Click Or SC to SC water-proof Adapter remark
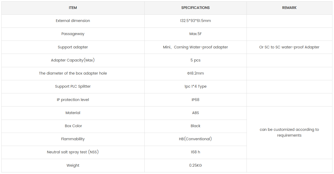Viewport: 334px width, 174px height. pyautogui.click(x=289, y=47)
